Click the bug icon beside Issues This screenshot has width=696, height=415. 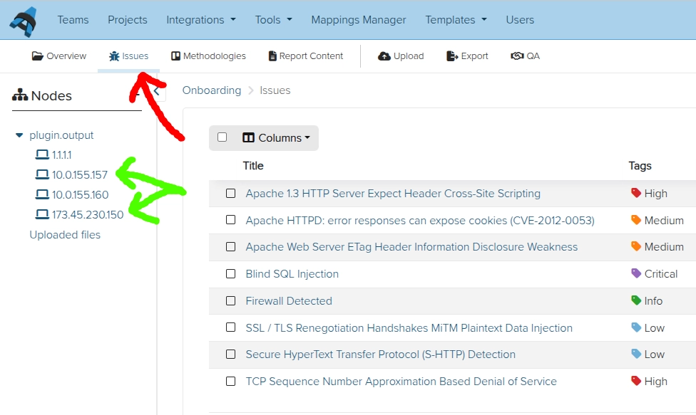pyautogui.click(x=114, y=56)
